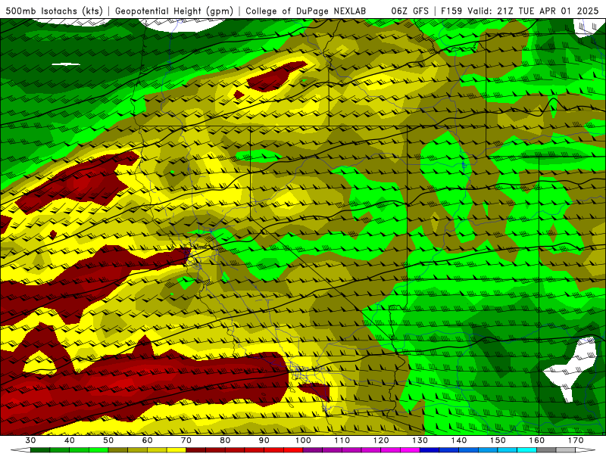
Task: Select the cyan 155-160 kt legend swatch
Action: (526, 450)
